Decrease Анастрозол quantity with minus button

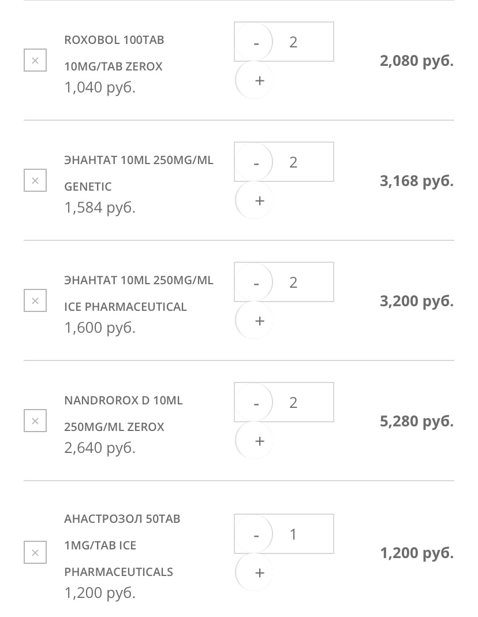coord(256,534)
